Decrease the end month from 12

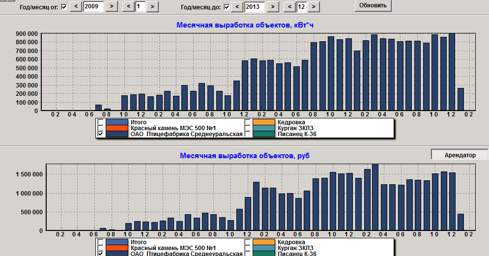[289, 6]
